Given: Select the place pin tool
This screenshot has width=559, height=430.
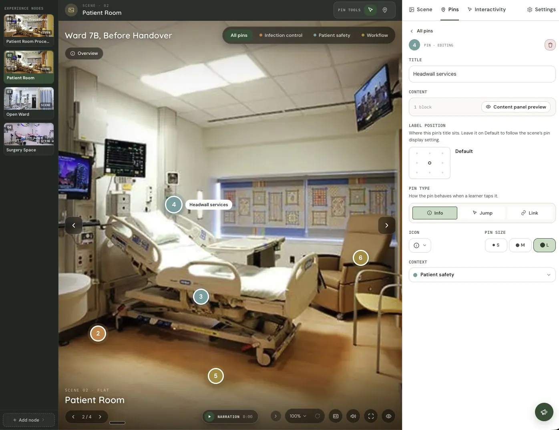Looking at the screenshot, I should 385,10.
